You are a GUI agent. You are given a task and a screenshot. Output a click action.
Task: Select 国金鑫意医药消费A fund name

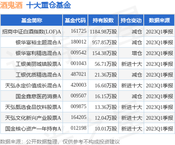tap(38, 96)
